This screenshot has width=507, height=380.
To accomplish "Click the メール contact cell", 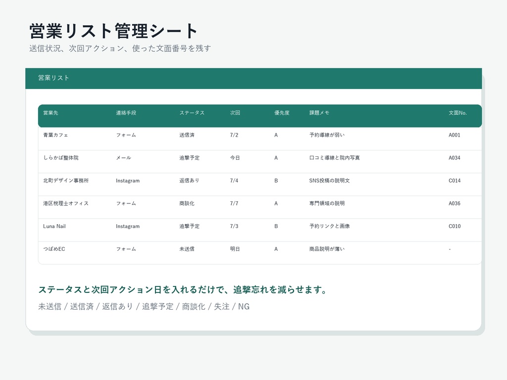I will pyautogui.click(x=123, y=158).
